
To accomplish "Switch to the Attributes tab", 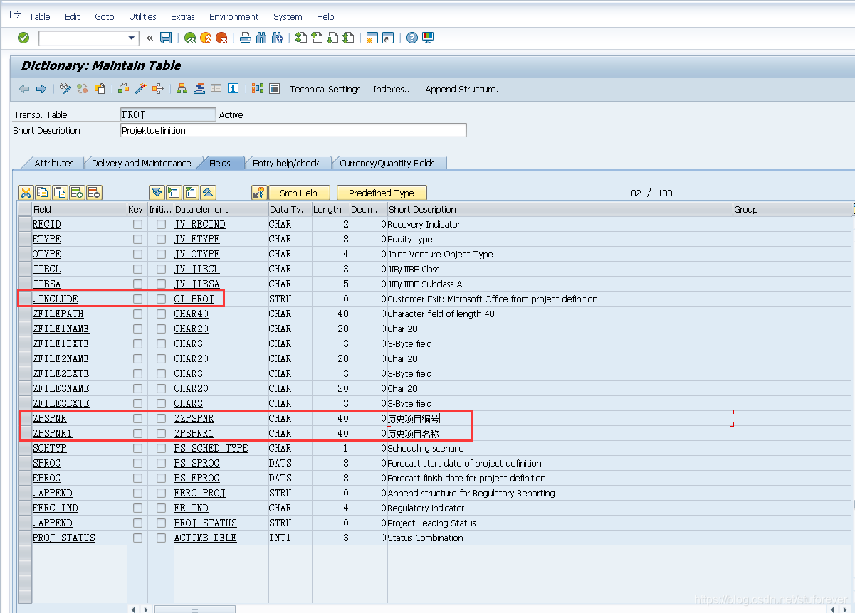I will click(54, 163).
